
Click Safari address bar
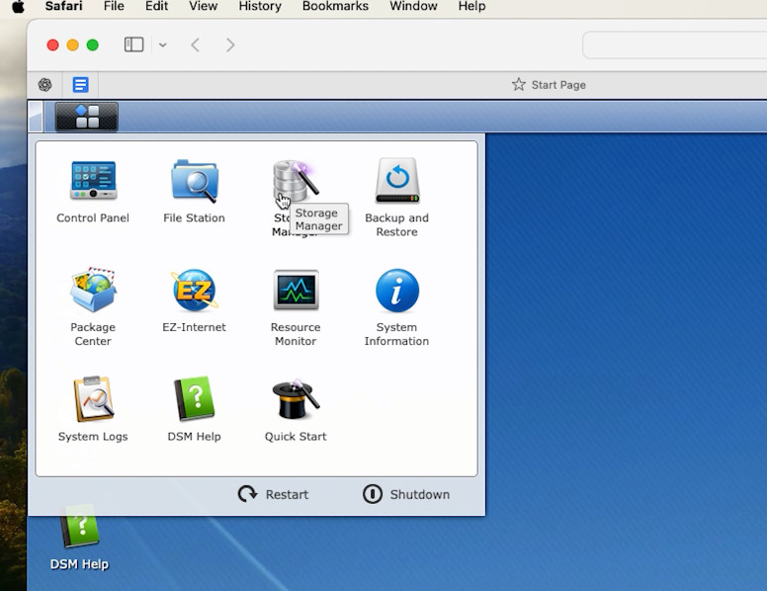pos(675,45)
